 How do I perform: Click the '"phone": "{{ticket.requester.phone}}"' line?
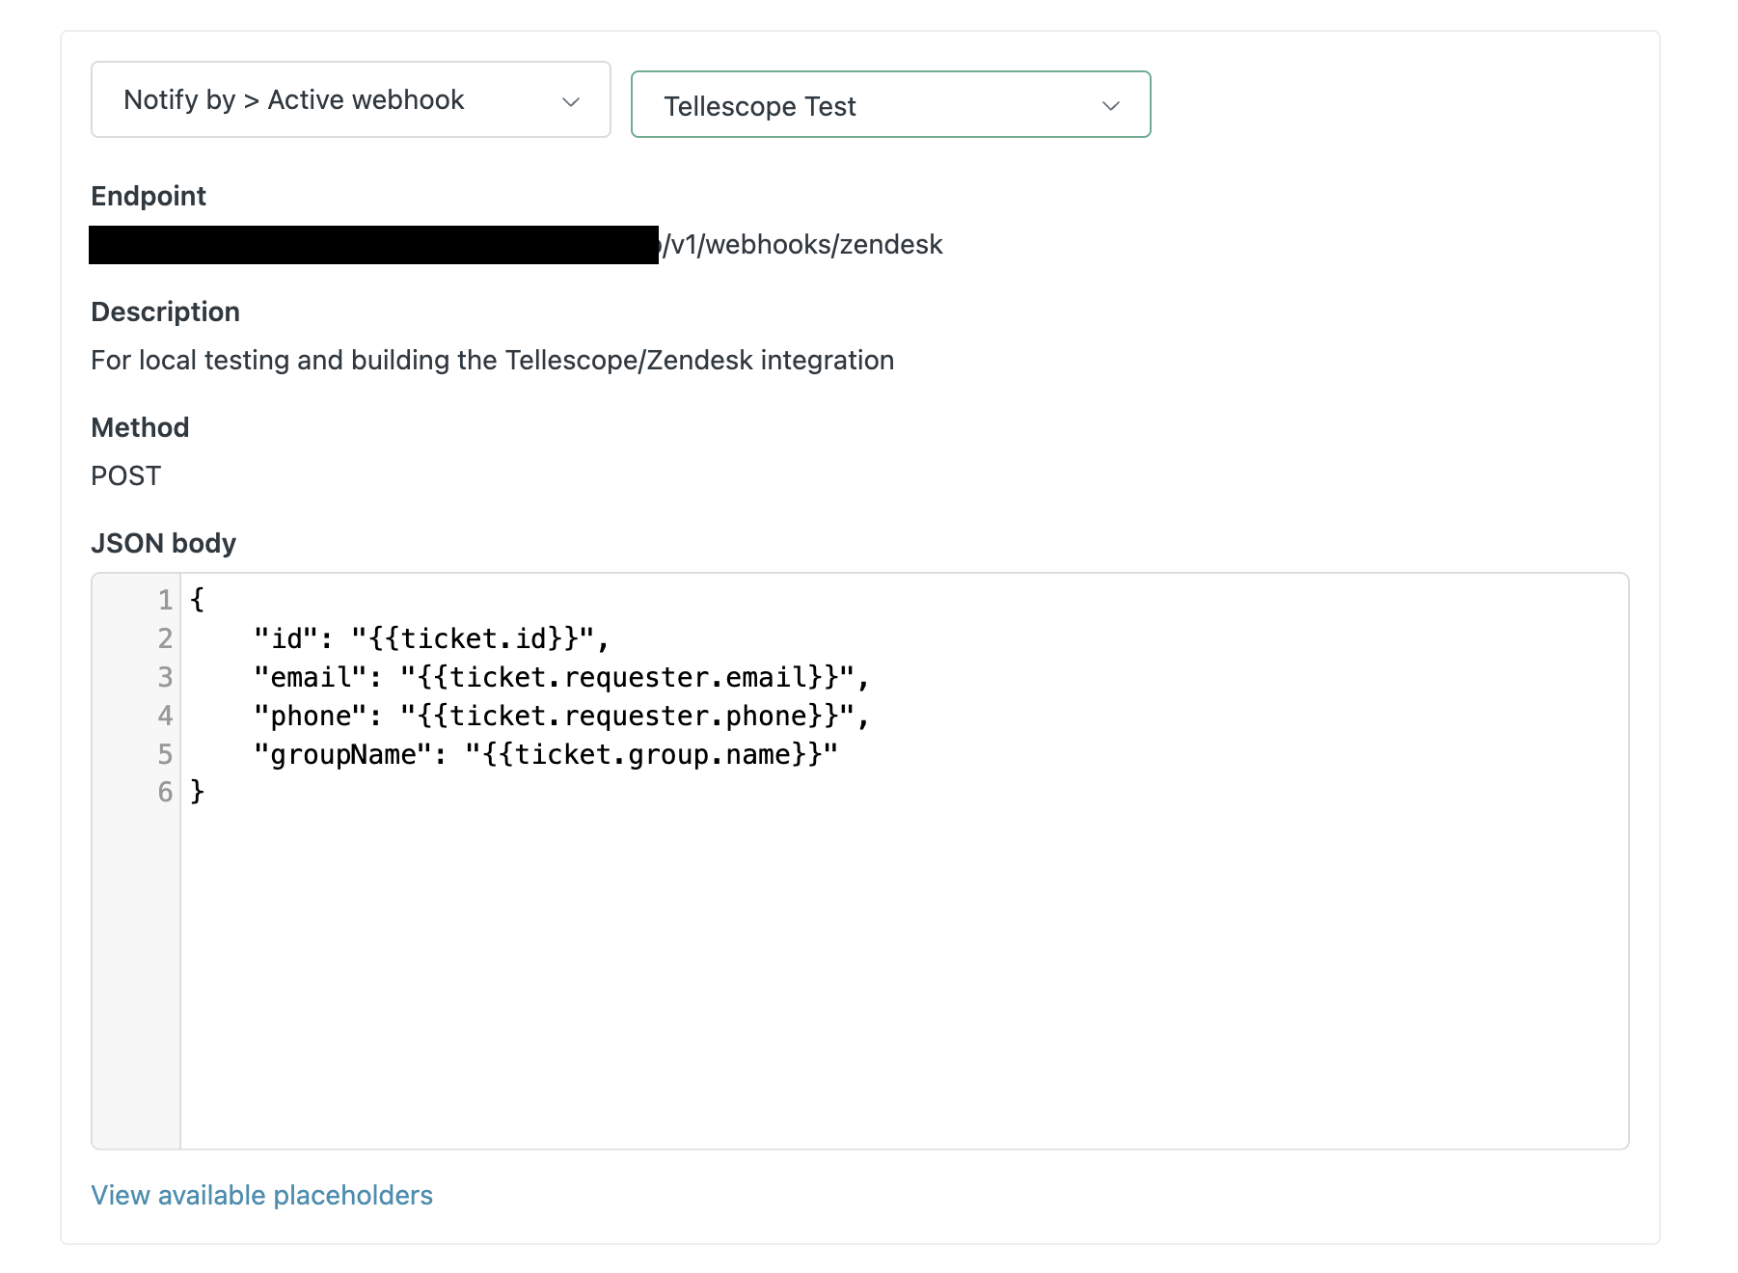click(x=561, y=716)
